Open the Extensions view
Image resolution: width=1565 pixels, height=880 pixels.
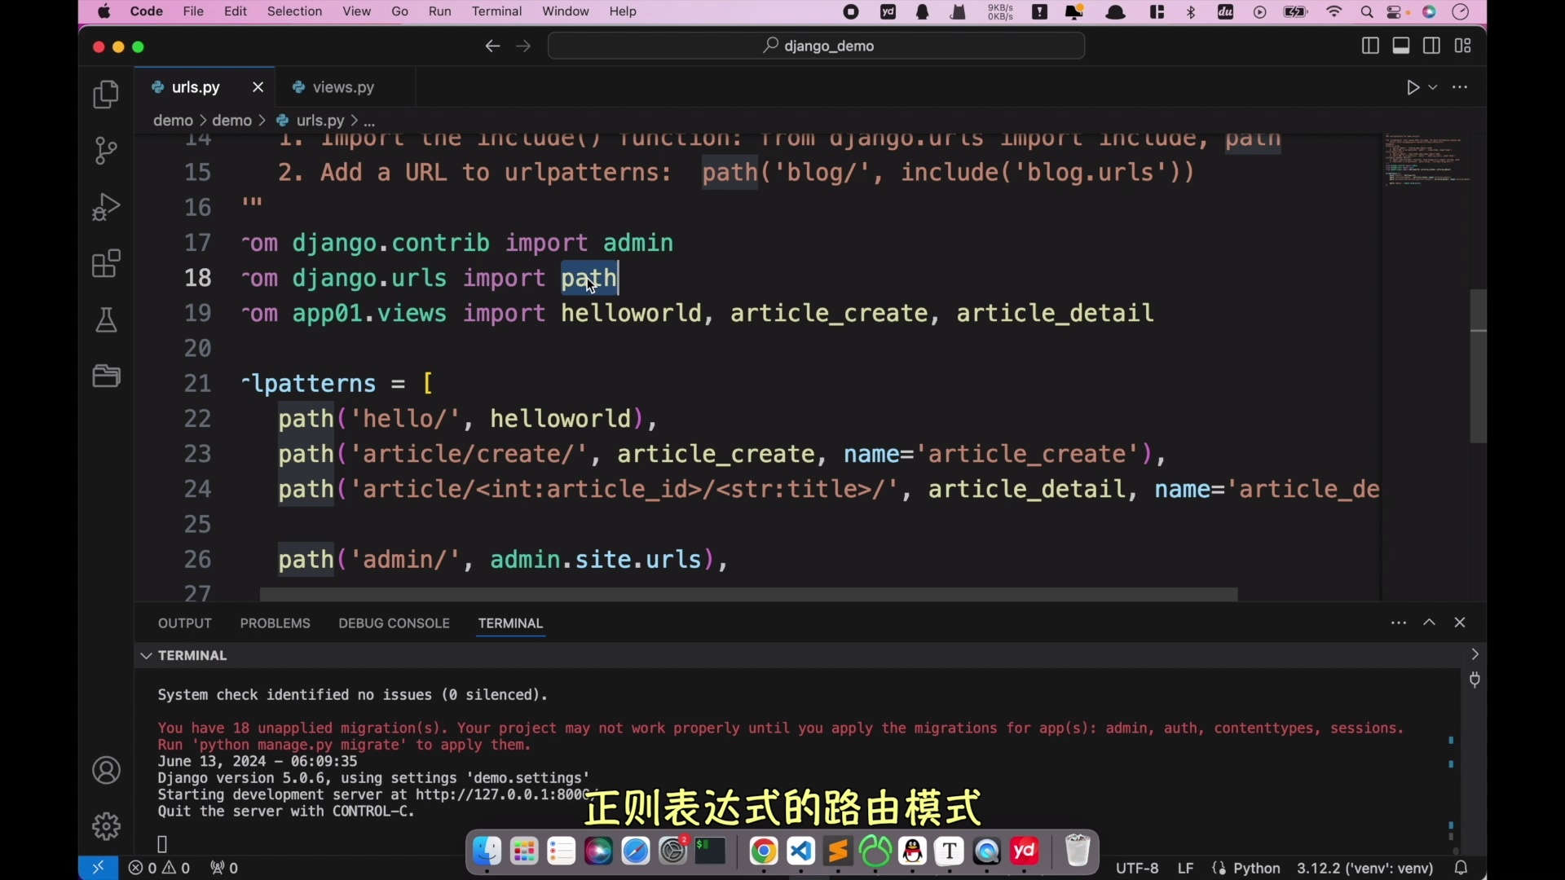(x=106, y=263)
